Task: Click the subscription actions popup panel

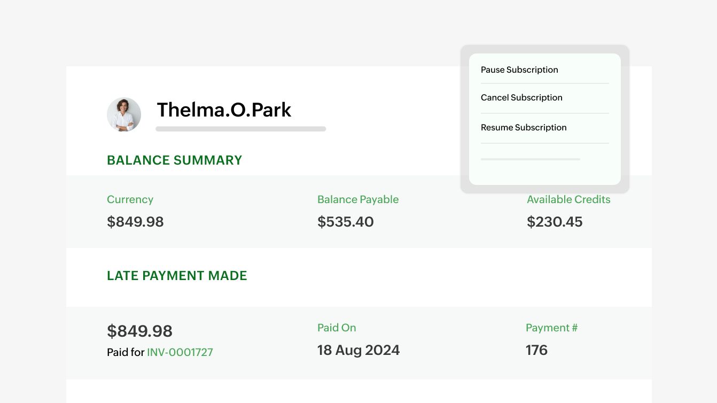Action: (x=545, y=119)
